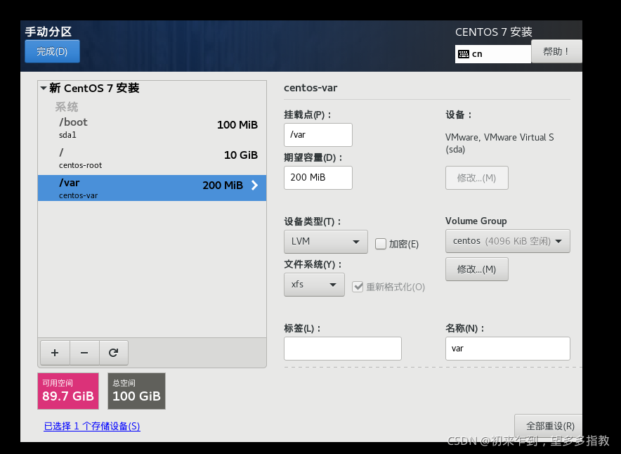Open the 设备类型 LVM dropdown

point(325,241)
